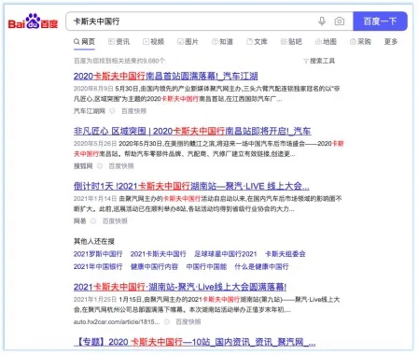
Task: Click the auto.hx2car.com source URL
Action: (x=117, y=322)
